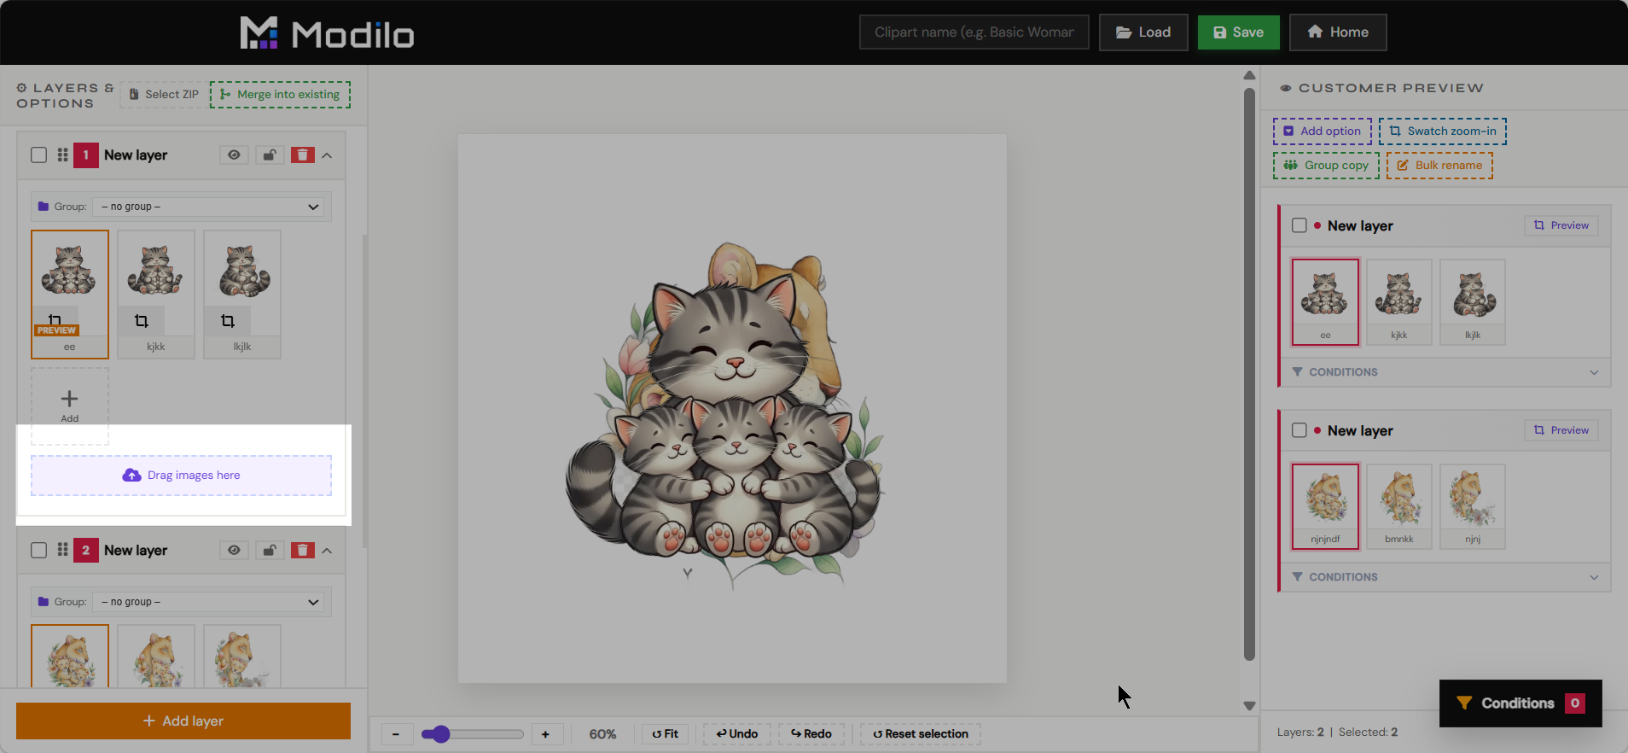Click Add option button
1628x753 pixels.
click(x=1323, y=131)
